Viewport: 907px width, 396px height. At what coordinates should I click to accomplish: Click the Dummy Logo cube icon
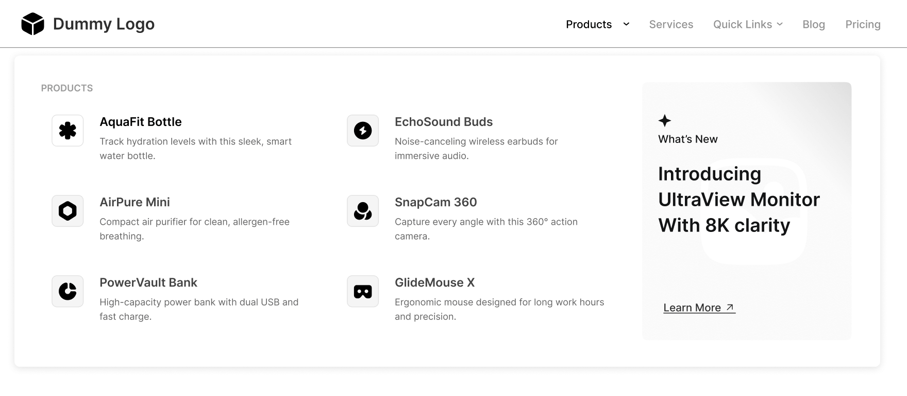click(32, 24)
